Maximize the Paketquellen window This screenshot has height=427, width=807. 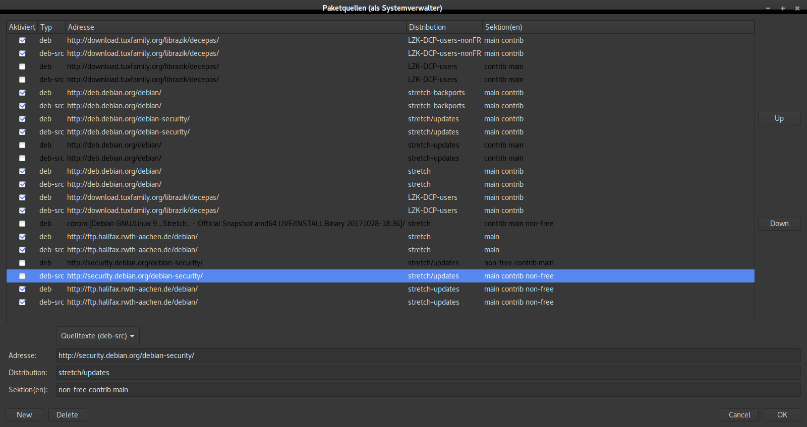(x=783, y=8)
